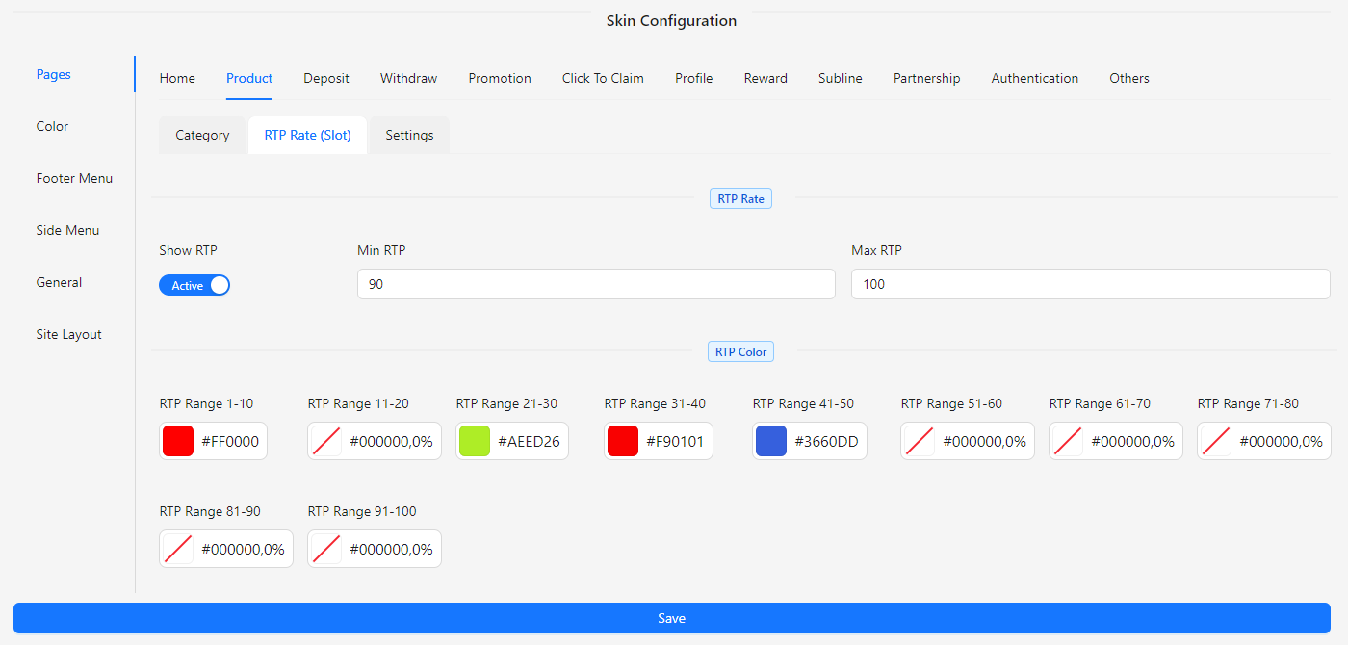Open RTP Range 91-100 color swatch

pyautogui.click(x=326, y=549)
